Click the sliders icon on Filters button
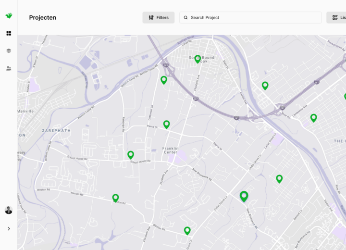346x250 pixels. [151, 18]
